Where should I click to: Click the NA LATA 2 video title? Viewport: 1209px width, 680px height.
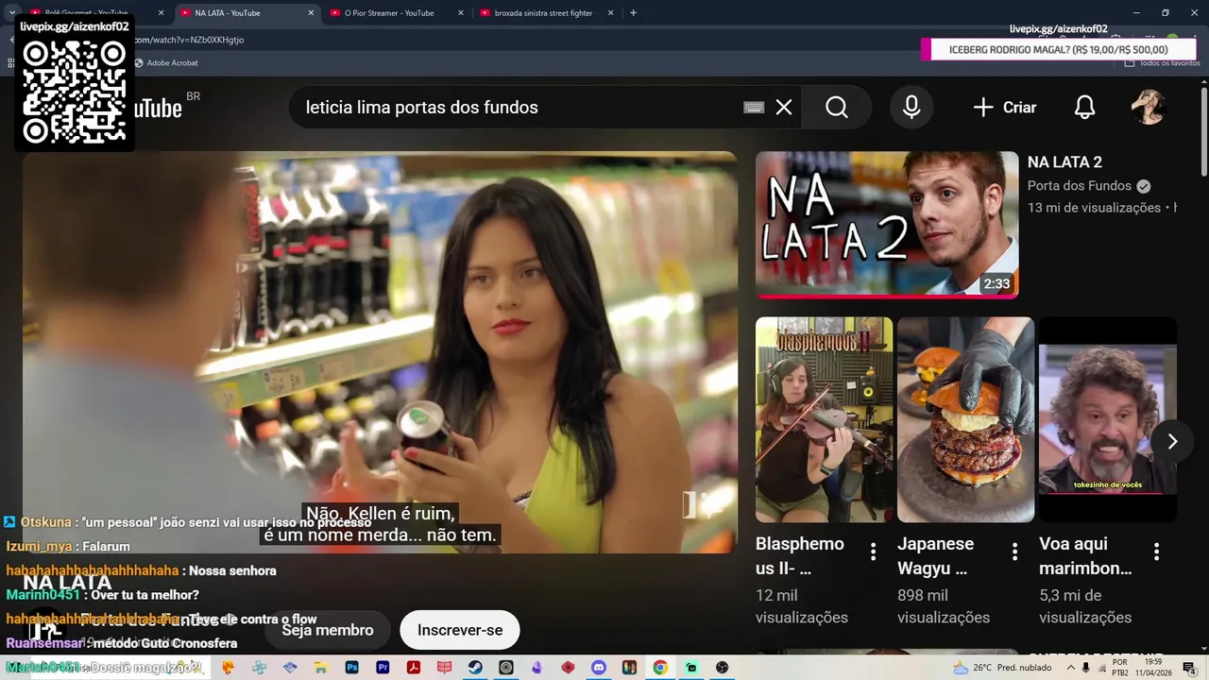click(1064, 162)
